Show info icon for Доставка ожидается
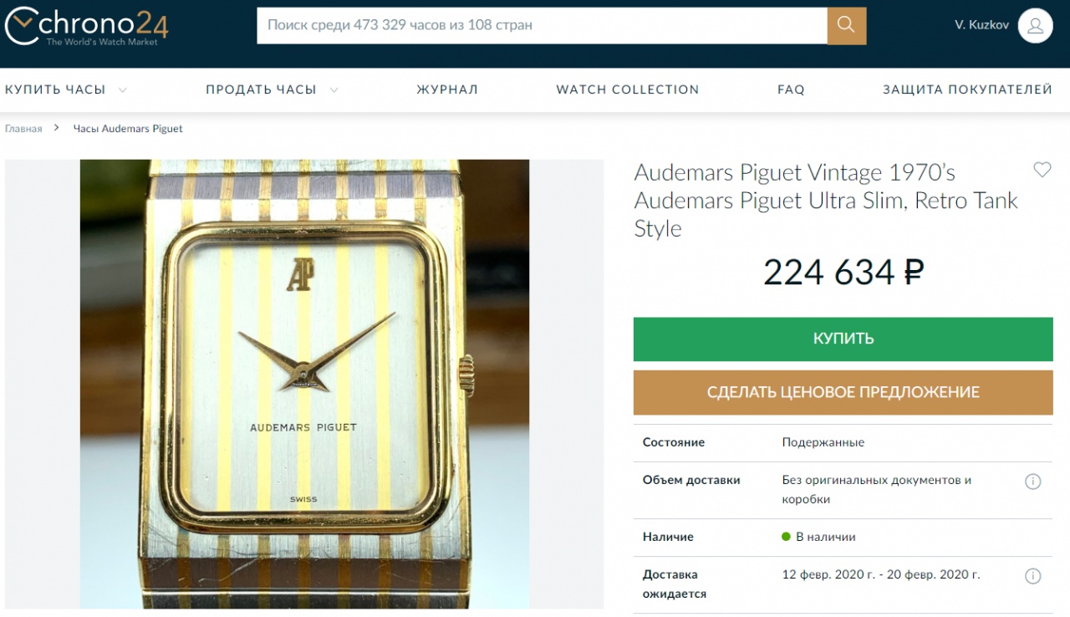Screen dimensions: 1070x617 [x=1032, y=576]
